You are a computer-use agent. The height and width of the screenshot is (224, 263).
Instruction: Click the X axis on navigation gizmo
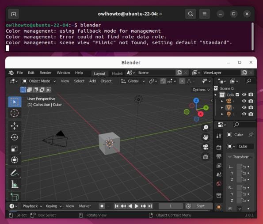(x=201, y=114)
